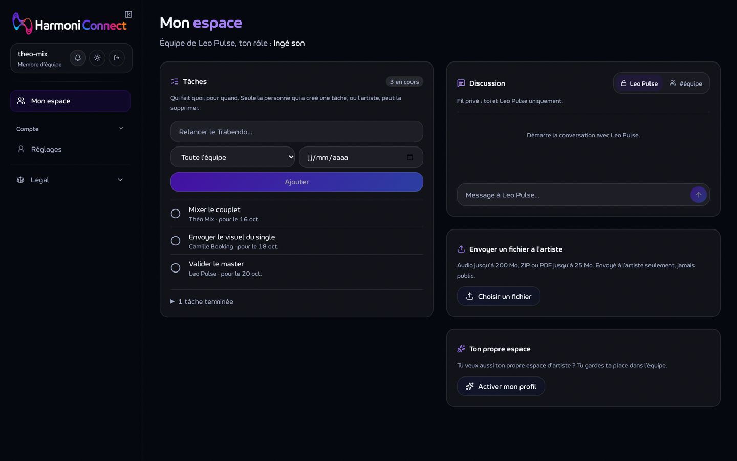This screenshot has width=737, height=461.
Task: Click the 'Ingé son' role text
Action: pos(289,43)
